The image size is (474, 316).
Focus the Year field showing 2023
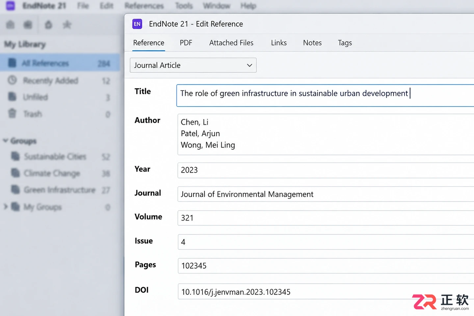click(326, 170)
